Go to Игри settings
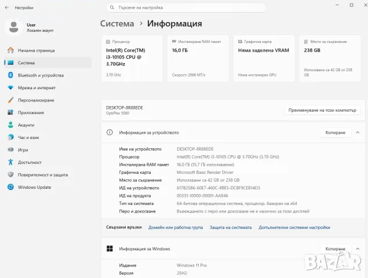Screen dimensions: 368x278 tap(48, 150)
